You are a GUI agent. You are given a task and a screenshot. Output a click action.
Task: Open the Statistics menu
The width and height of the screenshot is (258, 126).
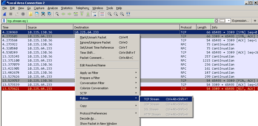click(67, 8)
